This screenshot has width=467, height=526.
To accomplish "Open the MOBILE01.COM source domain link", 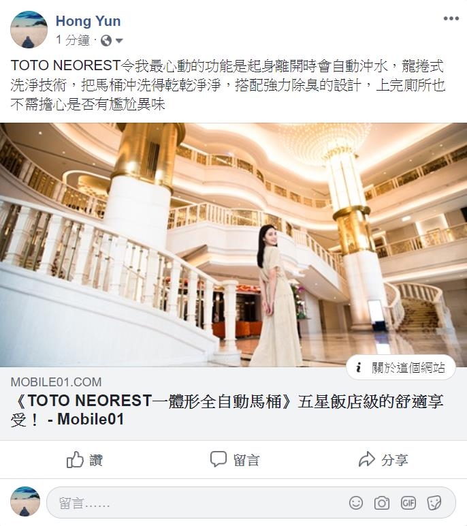I will point(56,382).
